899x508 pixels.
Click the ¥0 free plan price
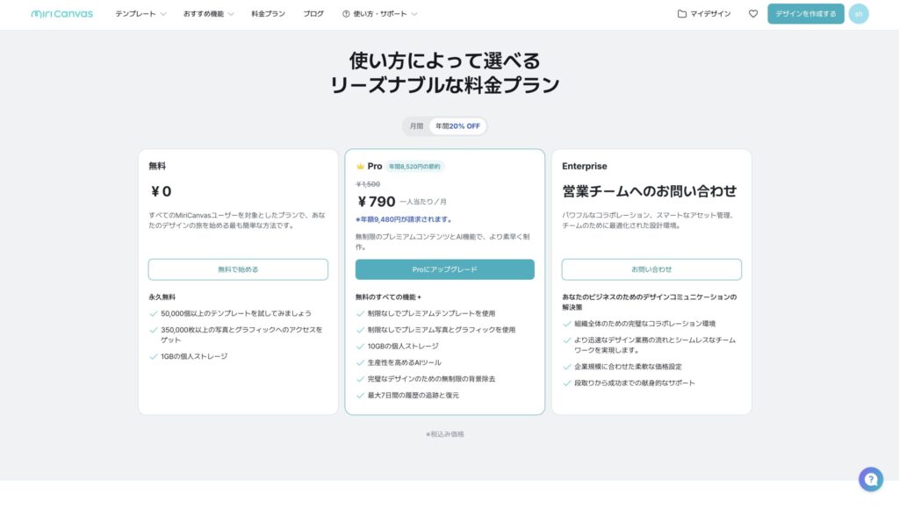click(161, 191)
